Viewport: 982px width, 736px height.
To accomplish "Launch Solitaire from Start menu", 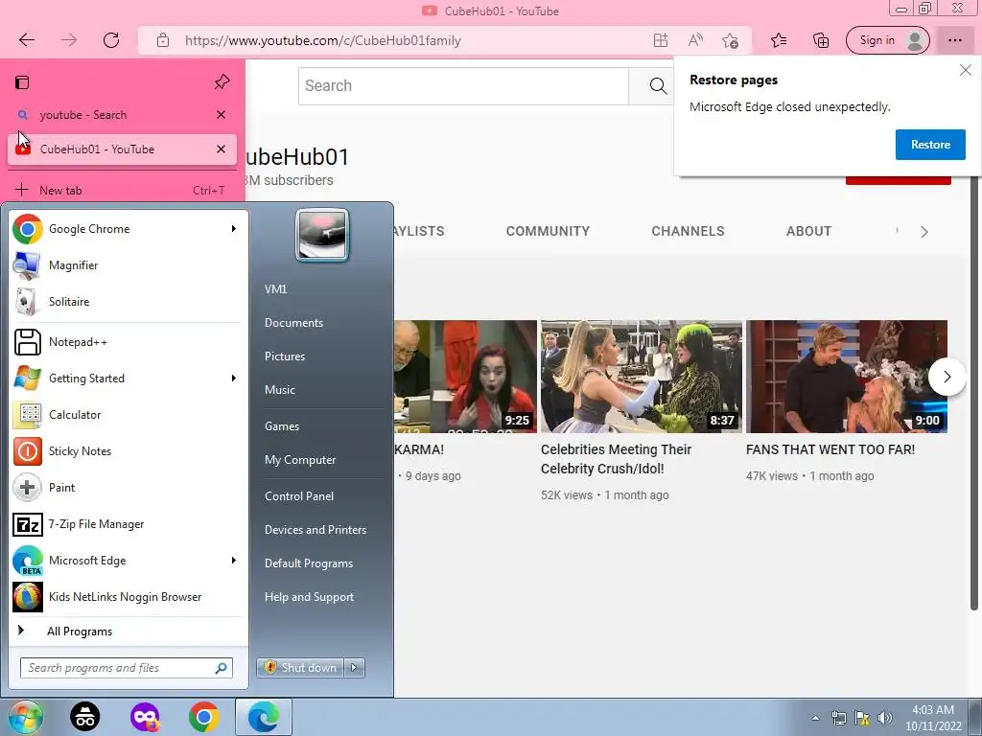I will [x=128, y=302].
